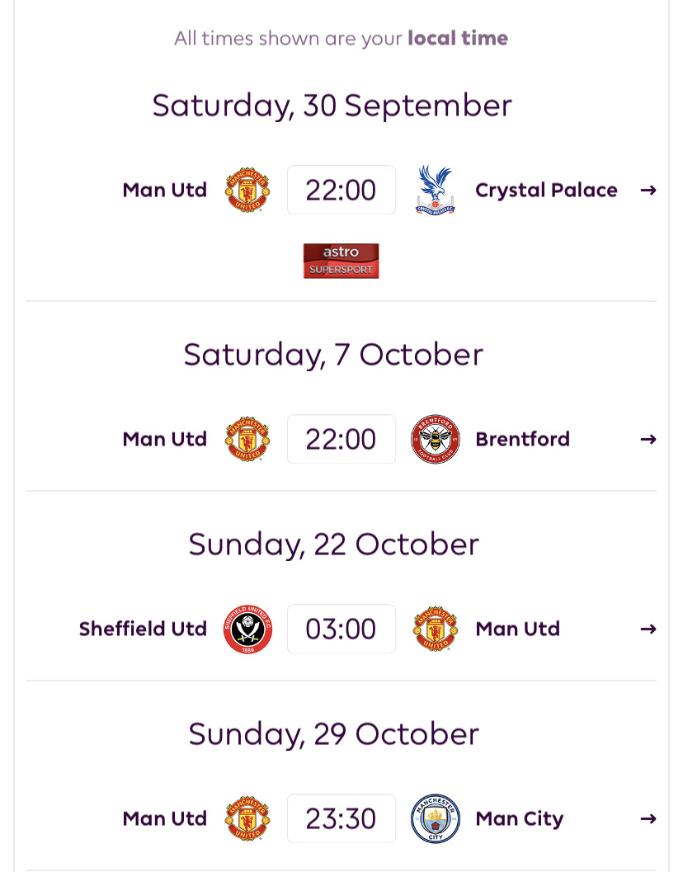Image resolution: width=683 pixels, height=872 pixels.
Task: Open the Sheffield Utd team name link
Action: point(143,629)
